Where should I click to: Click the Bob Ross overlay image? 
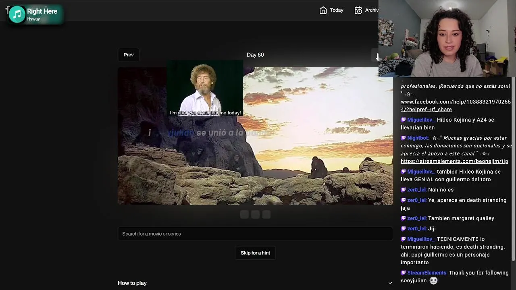[205, 89]
